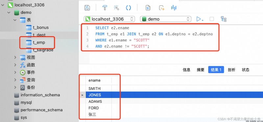The height and width of the screenshot is (122, 263).
Task: Click the 查询 queries icon
Action: (x=23, y=80)
